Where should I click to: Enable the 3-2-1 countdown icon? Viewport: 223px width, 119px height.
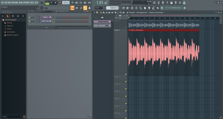click(x=81, y=3)
